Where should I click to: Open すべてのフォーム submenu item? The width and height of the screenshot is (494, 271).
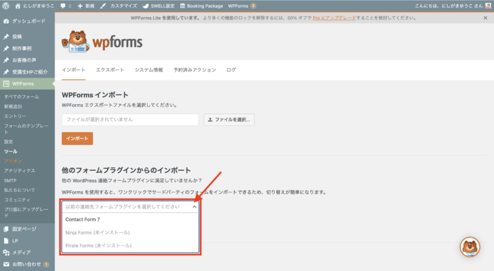tap(22, 97)
